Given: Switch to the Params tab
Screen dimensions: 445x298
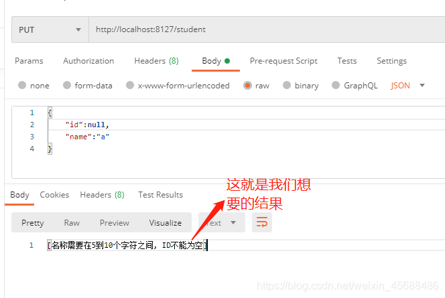Looking at the screenshot, I should tap(29, 61).
